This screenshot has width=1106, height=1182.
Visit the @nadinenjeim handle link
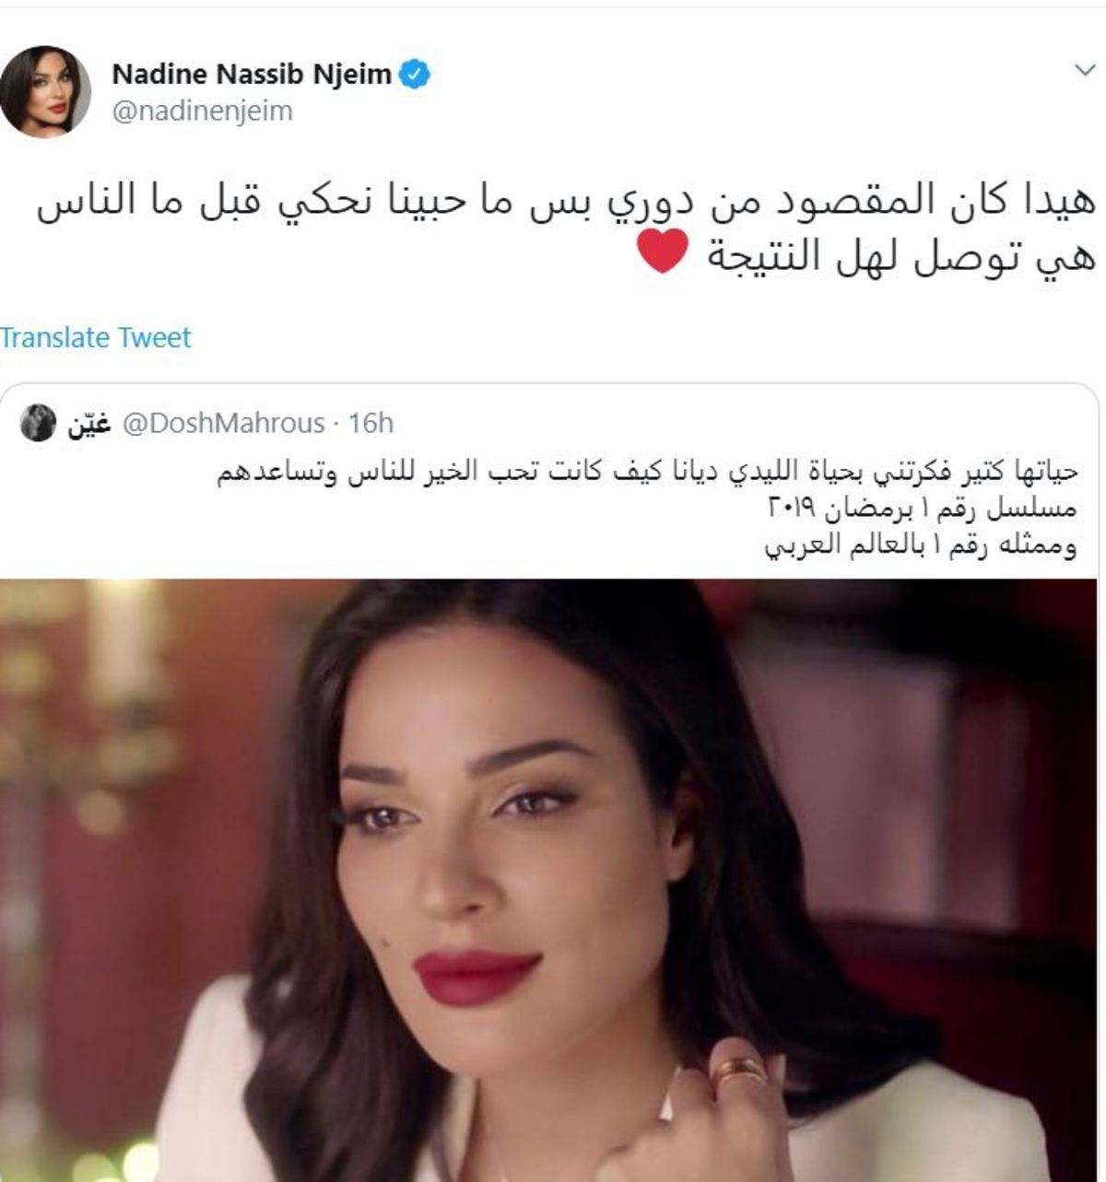point(203,111)
